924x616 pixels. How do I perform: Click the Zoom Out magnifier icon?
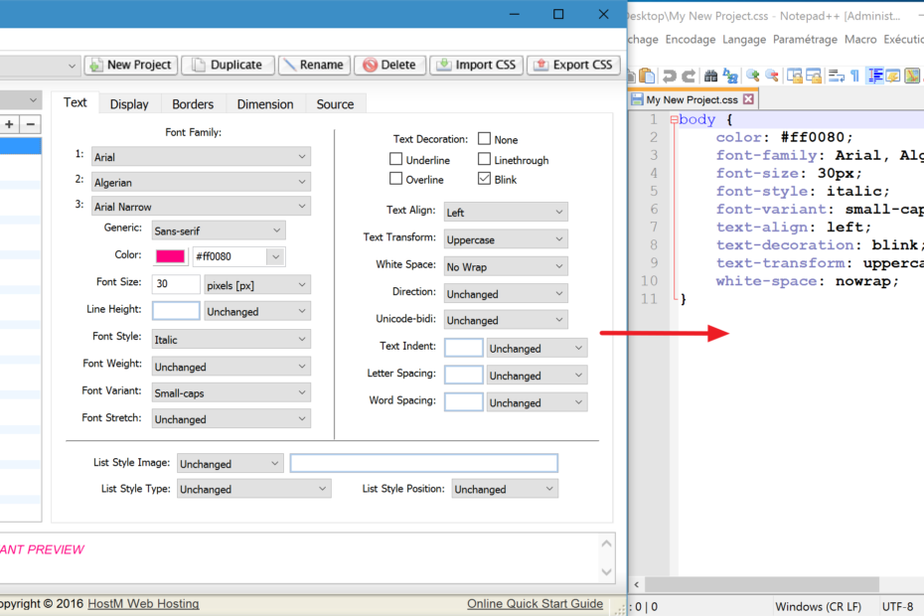(771, 76)
